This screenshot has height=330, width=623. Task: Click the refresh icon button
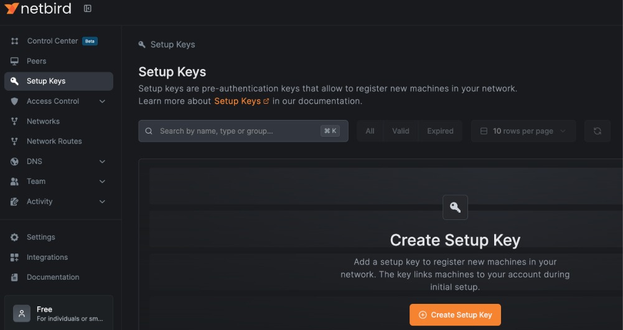pos(597,131)
